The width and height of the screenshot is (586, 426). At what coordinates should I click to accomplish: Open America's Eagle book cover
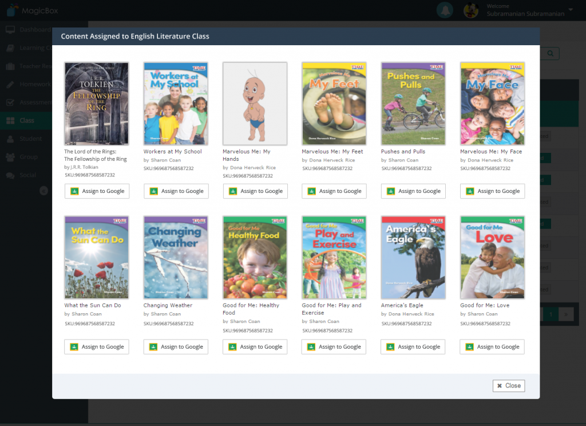pos(413,257)
